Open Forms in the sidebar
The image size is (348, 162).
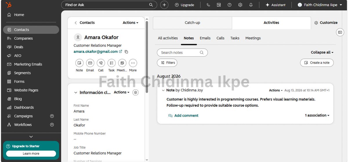click(31, 82)
